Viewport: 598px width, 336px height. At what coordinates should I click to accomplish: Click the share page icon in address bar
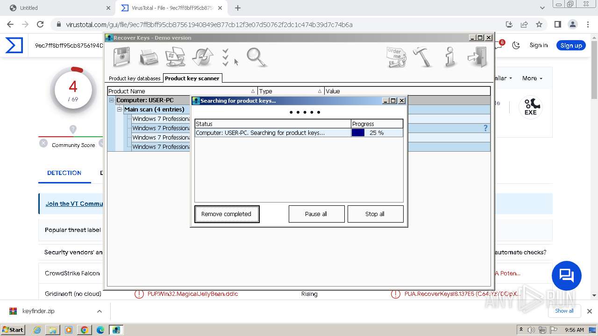point(524,25)
